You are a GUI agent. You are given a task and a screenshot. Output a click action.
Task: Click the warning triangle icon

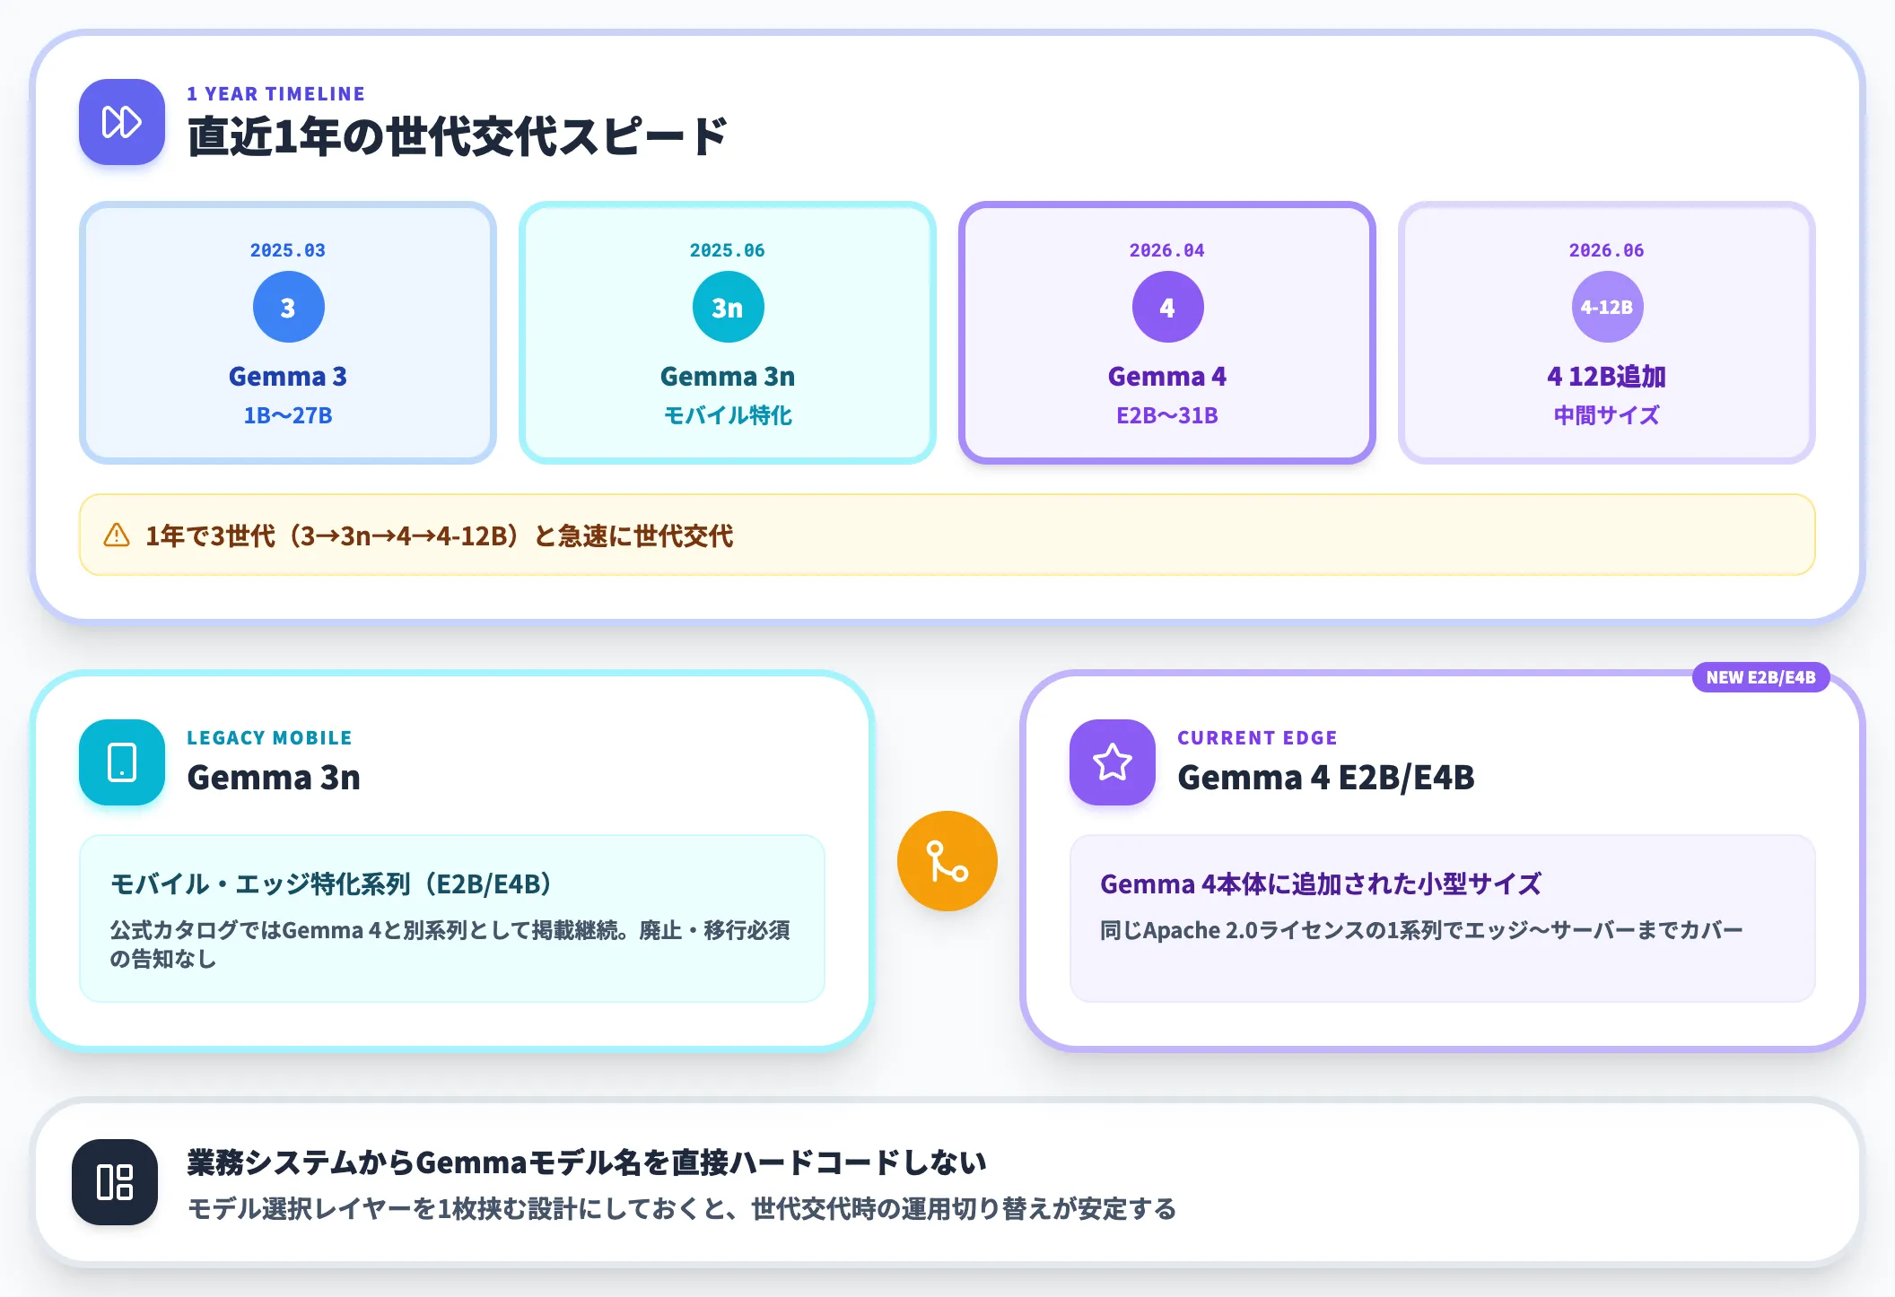(x=117, y=535)
